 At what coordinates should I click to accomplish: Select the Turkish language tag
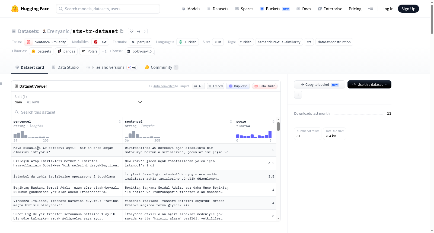coord(188,42)
